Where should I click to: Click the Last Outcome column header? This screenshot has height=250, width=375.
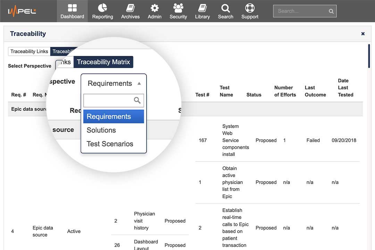(315, 91)
